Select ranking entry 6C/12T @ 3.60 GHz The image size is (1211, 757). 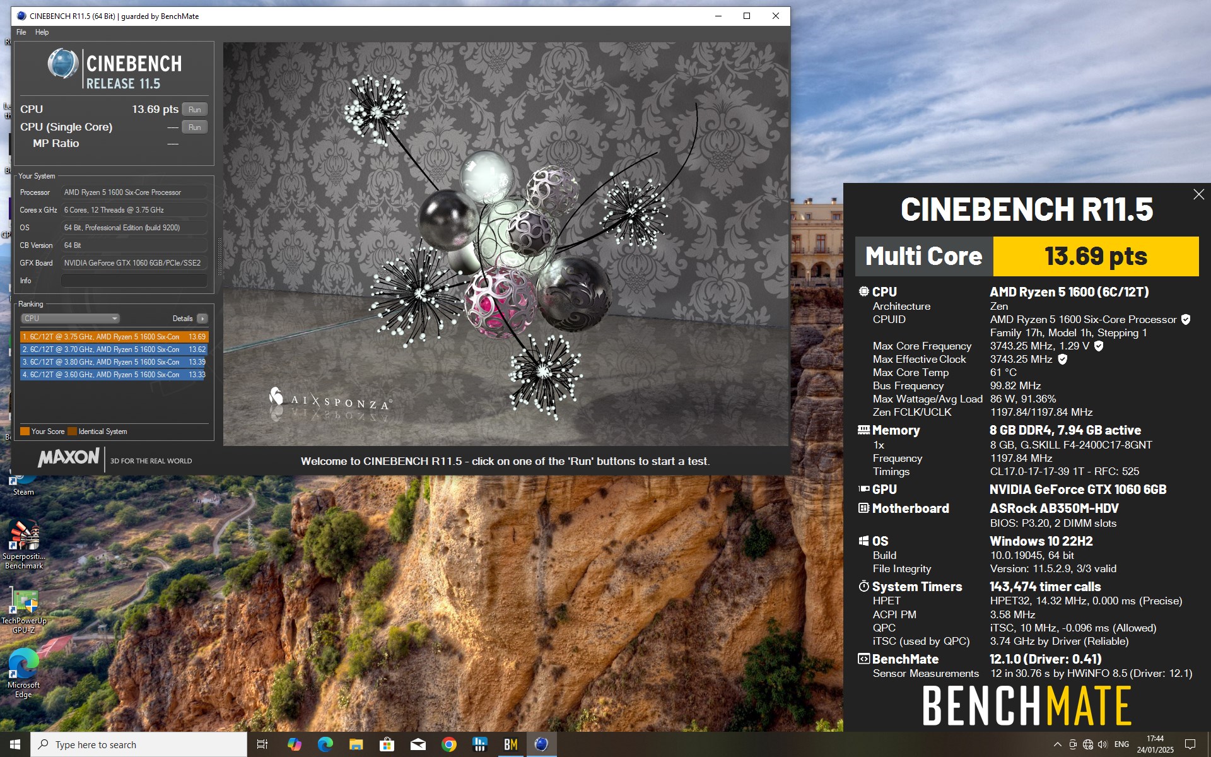coord(114,375)
